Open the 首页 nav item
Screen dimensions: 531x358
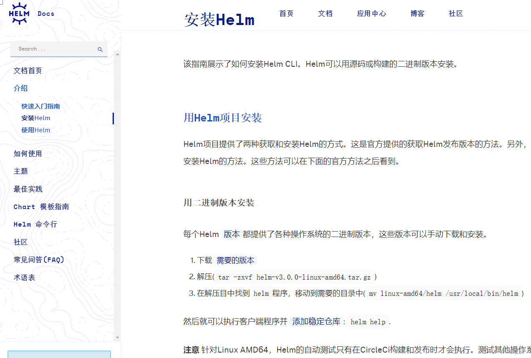click(x=286, y=13)
